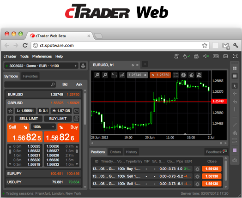
Task: Click the snapshot camera icon in sidebar
Action: (x=235, y=160)
